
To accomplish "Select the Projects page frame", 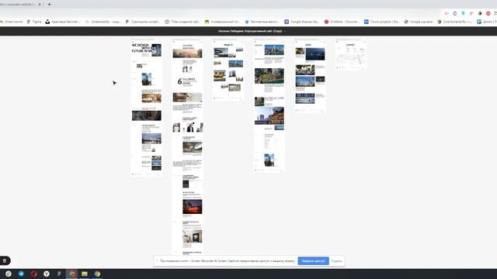I will coord(228,71).
